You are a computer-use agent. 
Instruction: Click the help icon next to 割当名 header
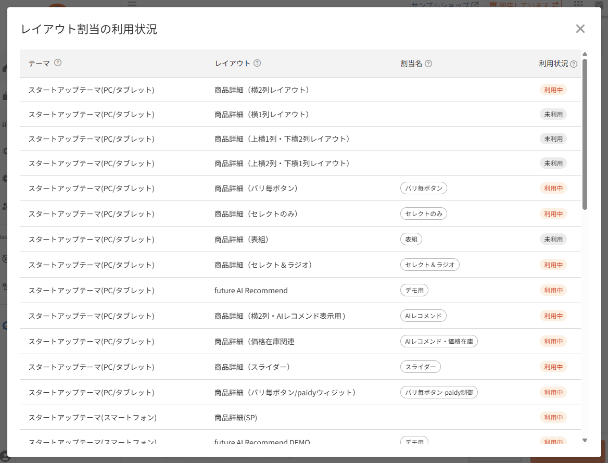(x=428, y=63)
